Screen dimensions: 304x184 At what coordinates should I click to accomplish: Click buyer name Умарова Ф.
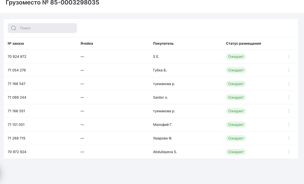[163, 138]
